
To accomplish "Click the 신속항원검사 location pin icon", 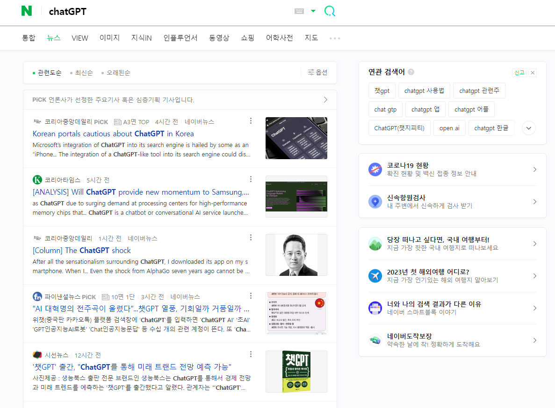I will pyautogui.click(x=375, y=202).
